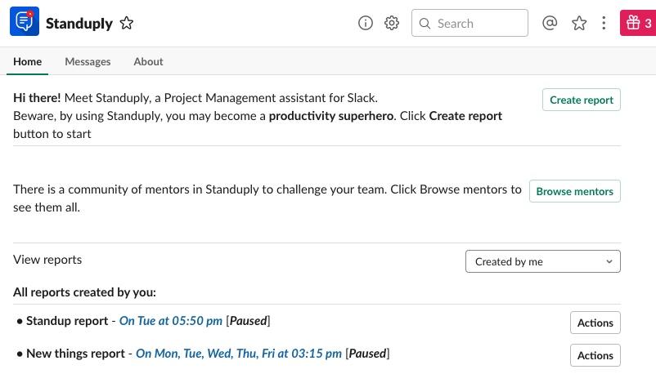Focus the Search input field
The width and height of the screenshot is (656, 374).
tap(470, 23)
